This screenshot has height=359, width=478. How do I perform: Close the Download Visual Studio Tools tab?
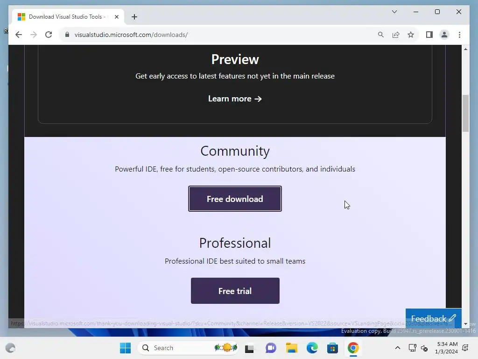(116, 17)
